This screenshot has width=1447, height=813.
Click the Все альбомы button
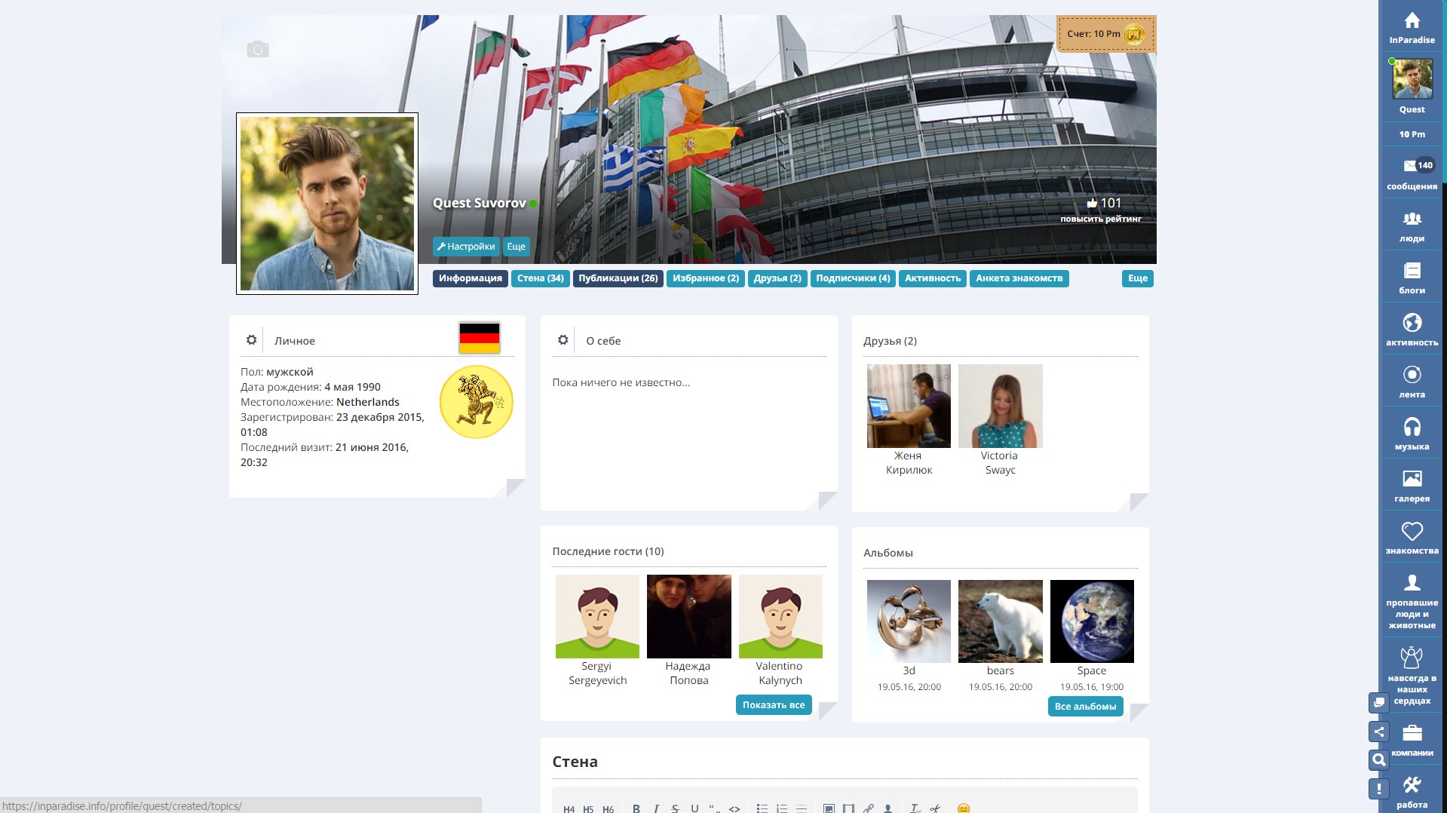pos(1085,707)
